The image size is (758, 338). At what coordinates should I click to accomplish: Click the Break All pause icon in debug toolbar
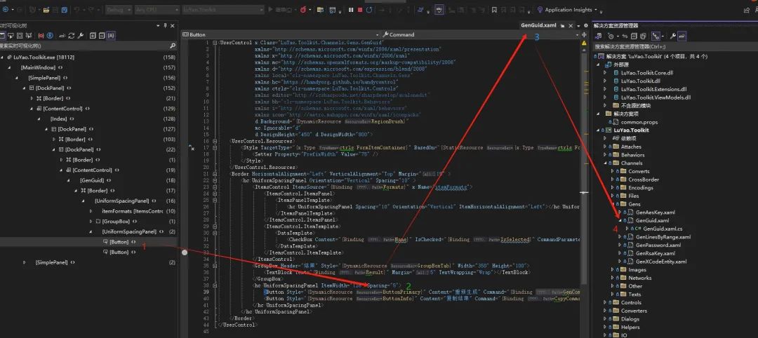point(350,10)
